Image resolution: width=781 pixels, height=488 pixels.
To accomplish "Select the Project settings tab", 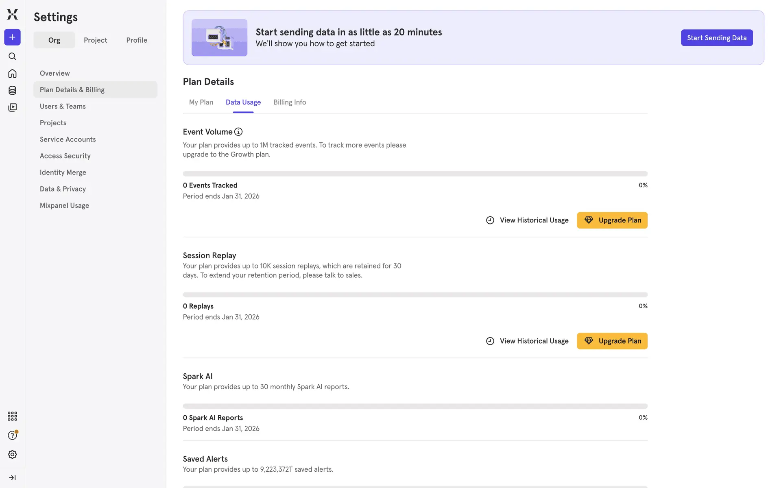I will pyautogui.click(x=95, y=40).
